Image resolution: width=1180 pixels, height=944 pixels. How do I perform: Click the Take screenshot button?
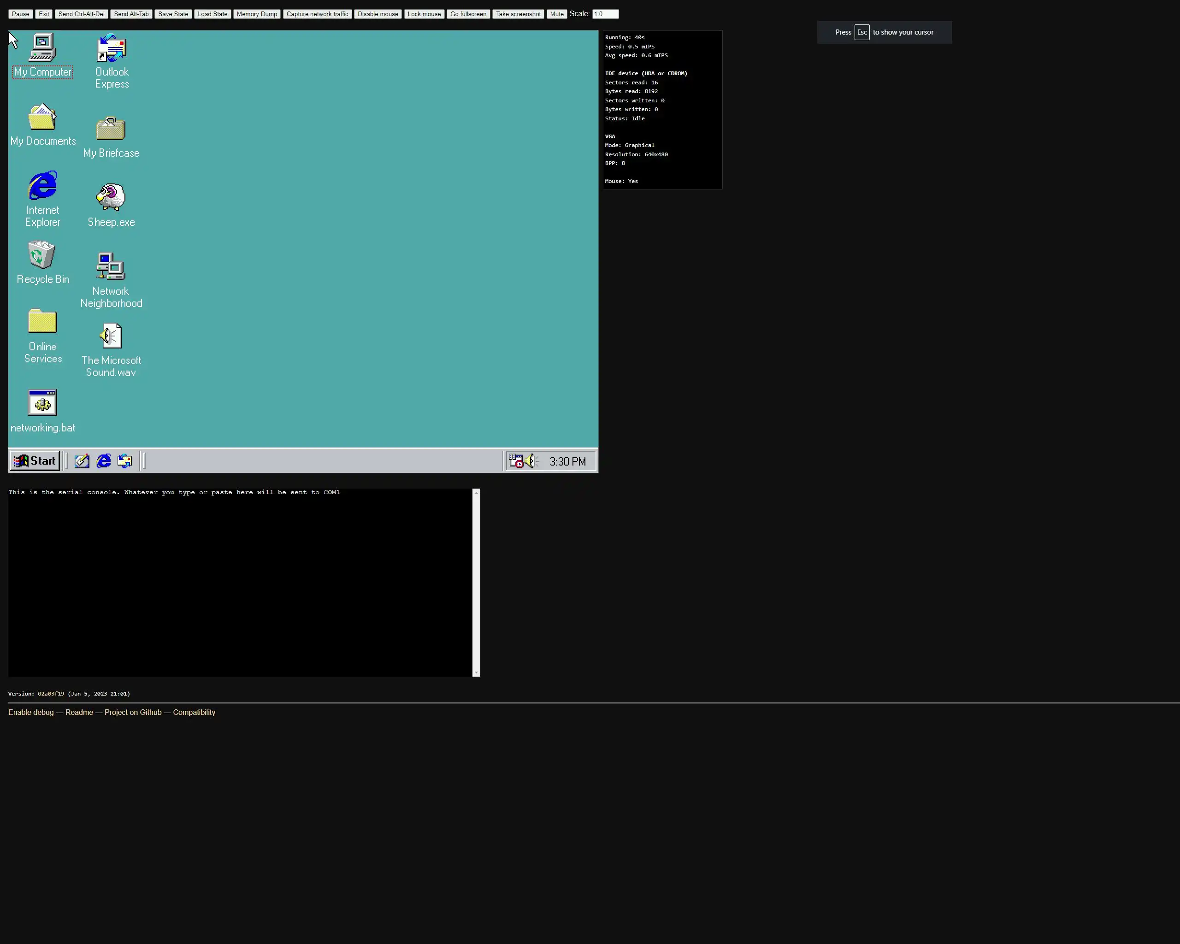tap(518, 14)
